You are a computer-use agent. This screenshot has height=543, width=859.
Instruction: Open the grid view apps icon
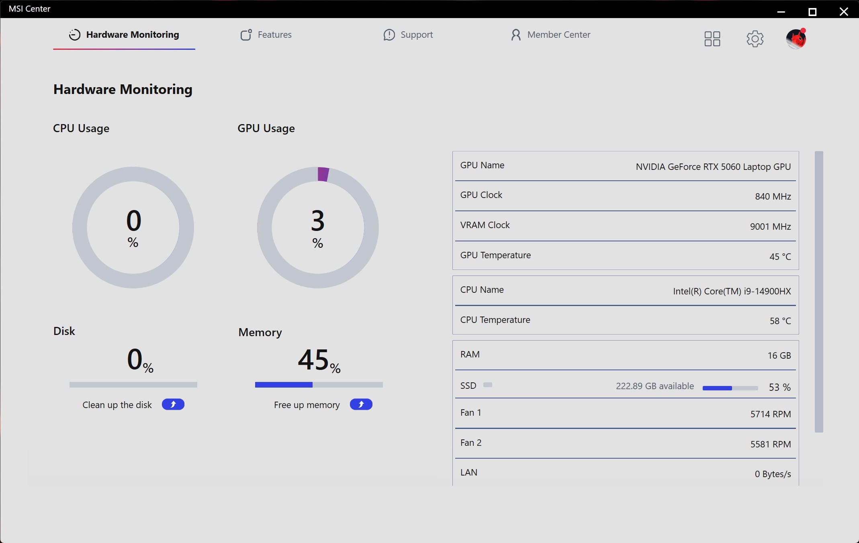(712, 39)
